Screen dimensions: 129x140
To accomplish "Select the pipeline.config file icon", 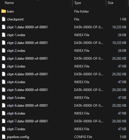I will [x=4, y=137].
